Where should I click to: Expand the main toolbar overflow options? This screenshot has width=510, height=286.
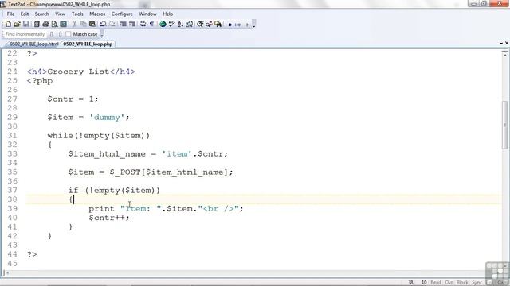(x=254, y=25)
